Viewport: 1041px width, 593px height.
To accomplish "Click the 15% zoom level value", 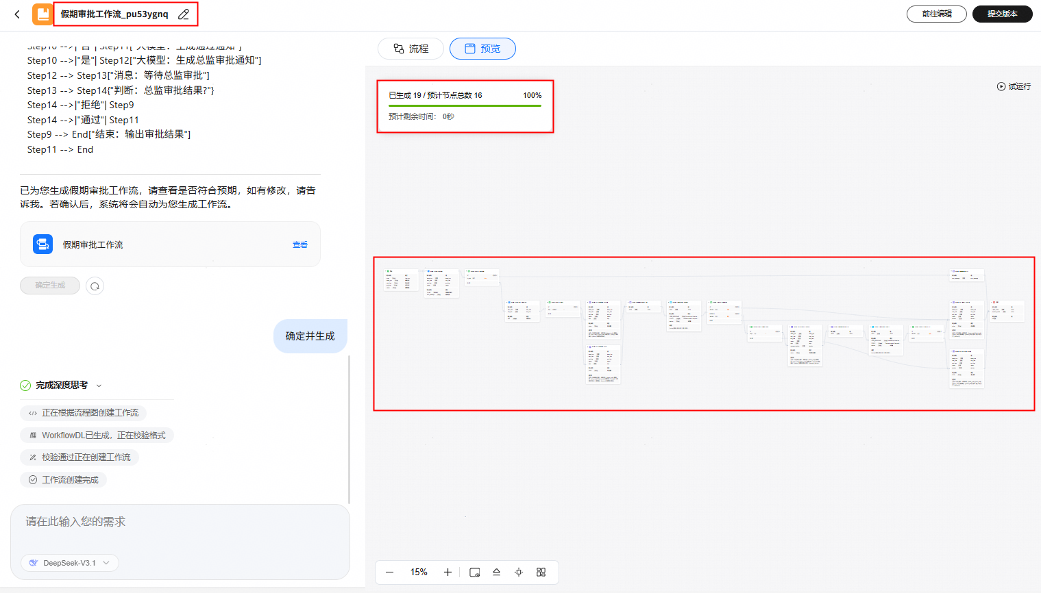I will click(419, 572).
